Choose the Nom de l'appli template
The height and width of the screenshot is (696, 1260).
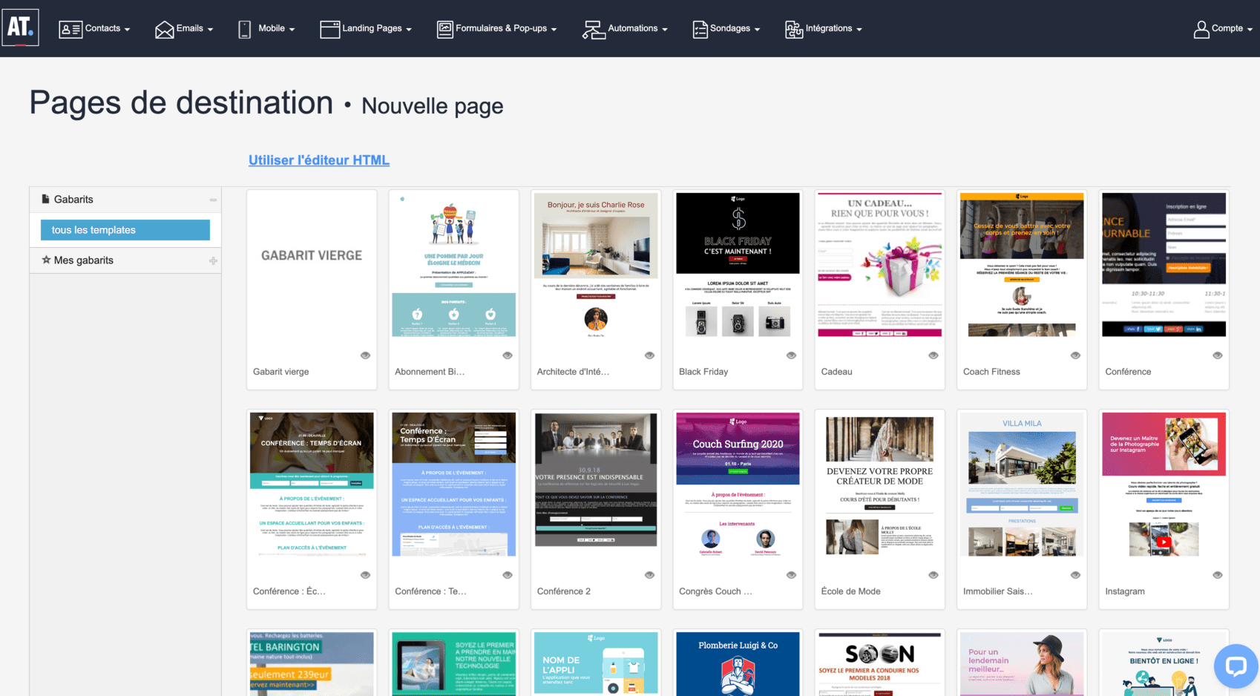tap(596, 664)
